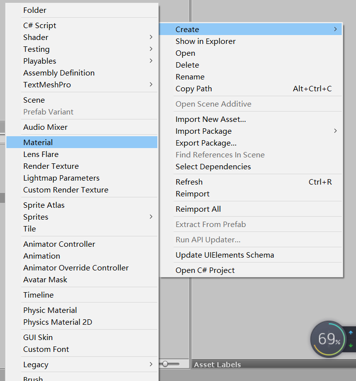The width and height of the screenshot is (356, 381).
Task: Open the Create submenu arrow
Action: coord(335,29)
